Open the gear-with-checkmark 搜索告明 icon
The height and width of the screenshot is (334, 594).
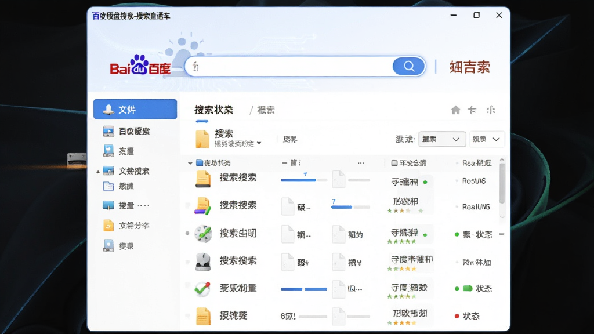203,233
